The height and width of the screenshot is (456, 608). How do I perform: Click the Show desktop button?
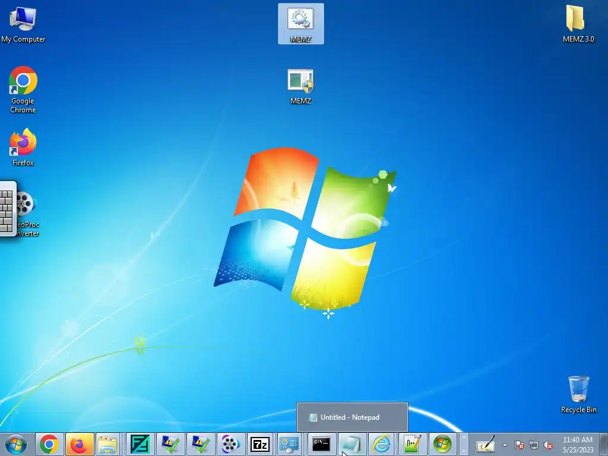(x=604, y=444)
